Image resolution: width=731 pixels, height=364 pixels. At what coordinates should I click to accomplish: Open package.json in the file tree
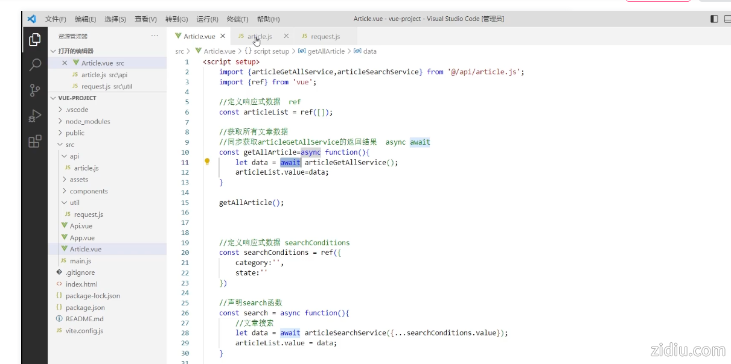pos(85,307)
